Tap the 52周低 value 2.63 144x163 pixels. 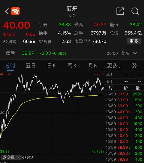(66, 41)
